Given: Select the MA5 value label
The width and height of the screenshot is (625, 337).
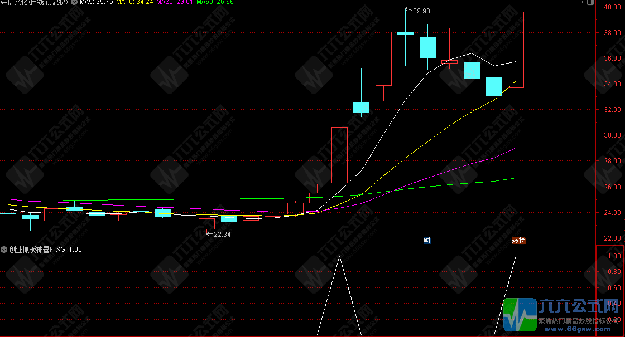Looking at the screenshot, I should point(97,2).
